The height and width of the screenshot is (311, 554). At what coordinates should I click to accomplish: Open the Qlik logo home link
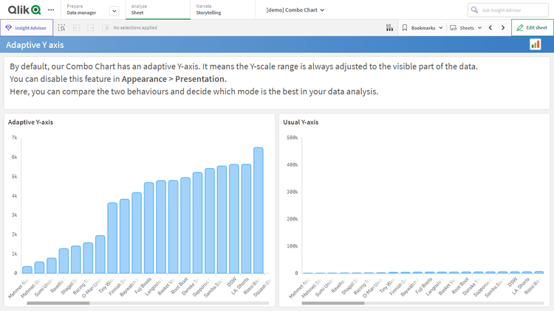click(24, 10)
